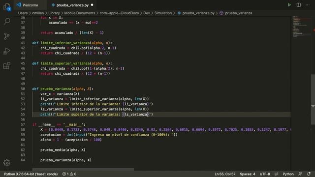Click the warnings triangle icon in the status bar

coord(71,174)
